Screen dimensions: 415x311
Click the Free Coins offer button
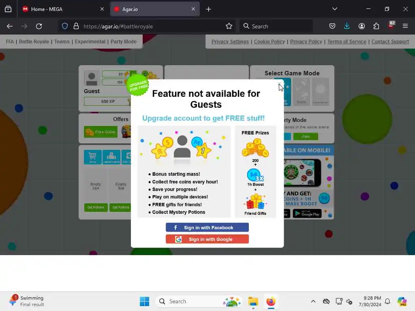click(x=101, y=132)
